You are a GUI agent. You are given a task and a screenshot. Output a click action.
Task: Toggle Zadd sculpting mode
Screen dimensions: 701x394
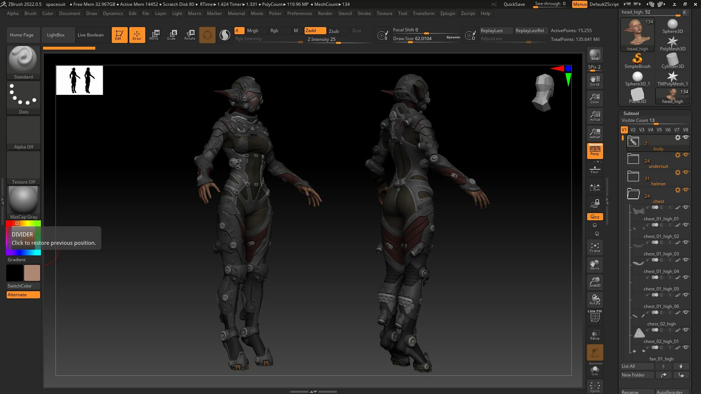tap(315, 30)
